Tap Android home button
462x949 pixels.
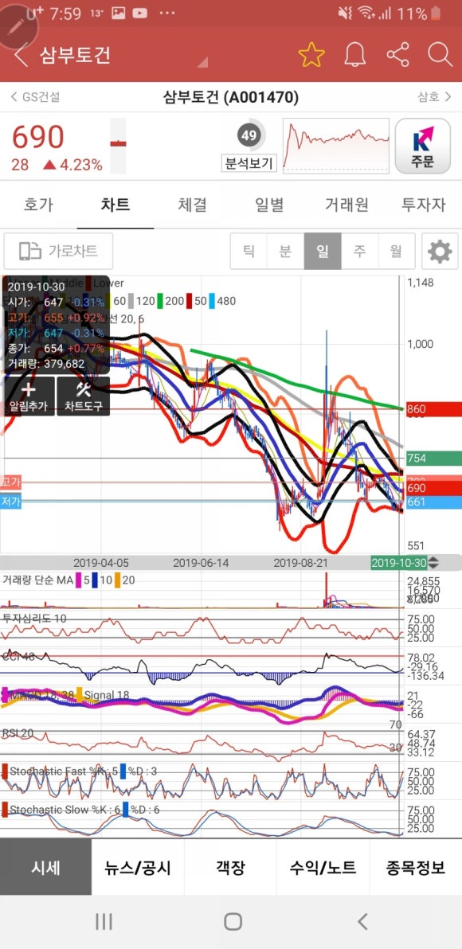(233, 922)
